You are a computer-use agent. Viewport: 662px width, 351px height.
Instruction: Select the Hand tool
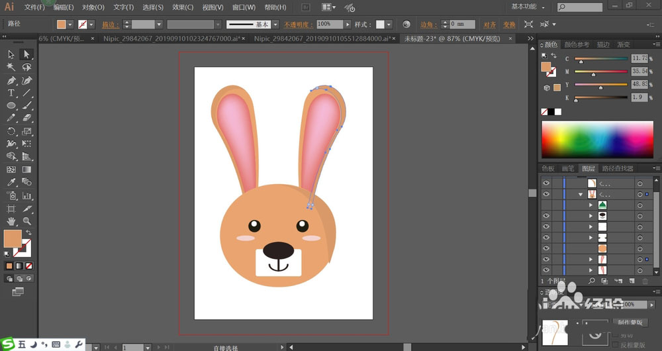coord(11,221)
